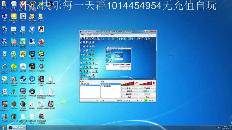Uncheck the 显示器获取 source checkbox

tap(102, 86)
